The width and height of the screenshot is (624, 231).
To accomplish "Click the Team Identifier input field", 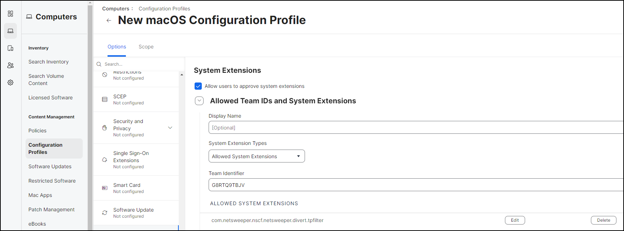I will click(416, 185).
